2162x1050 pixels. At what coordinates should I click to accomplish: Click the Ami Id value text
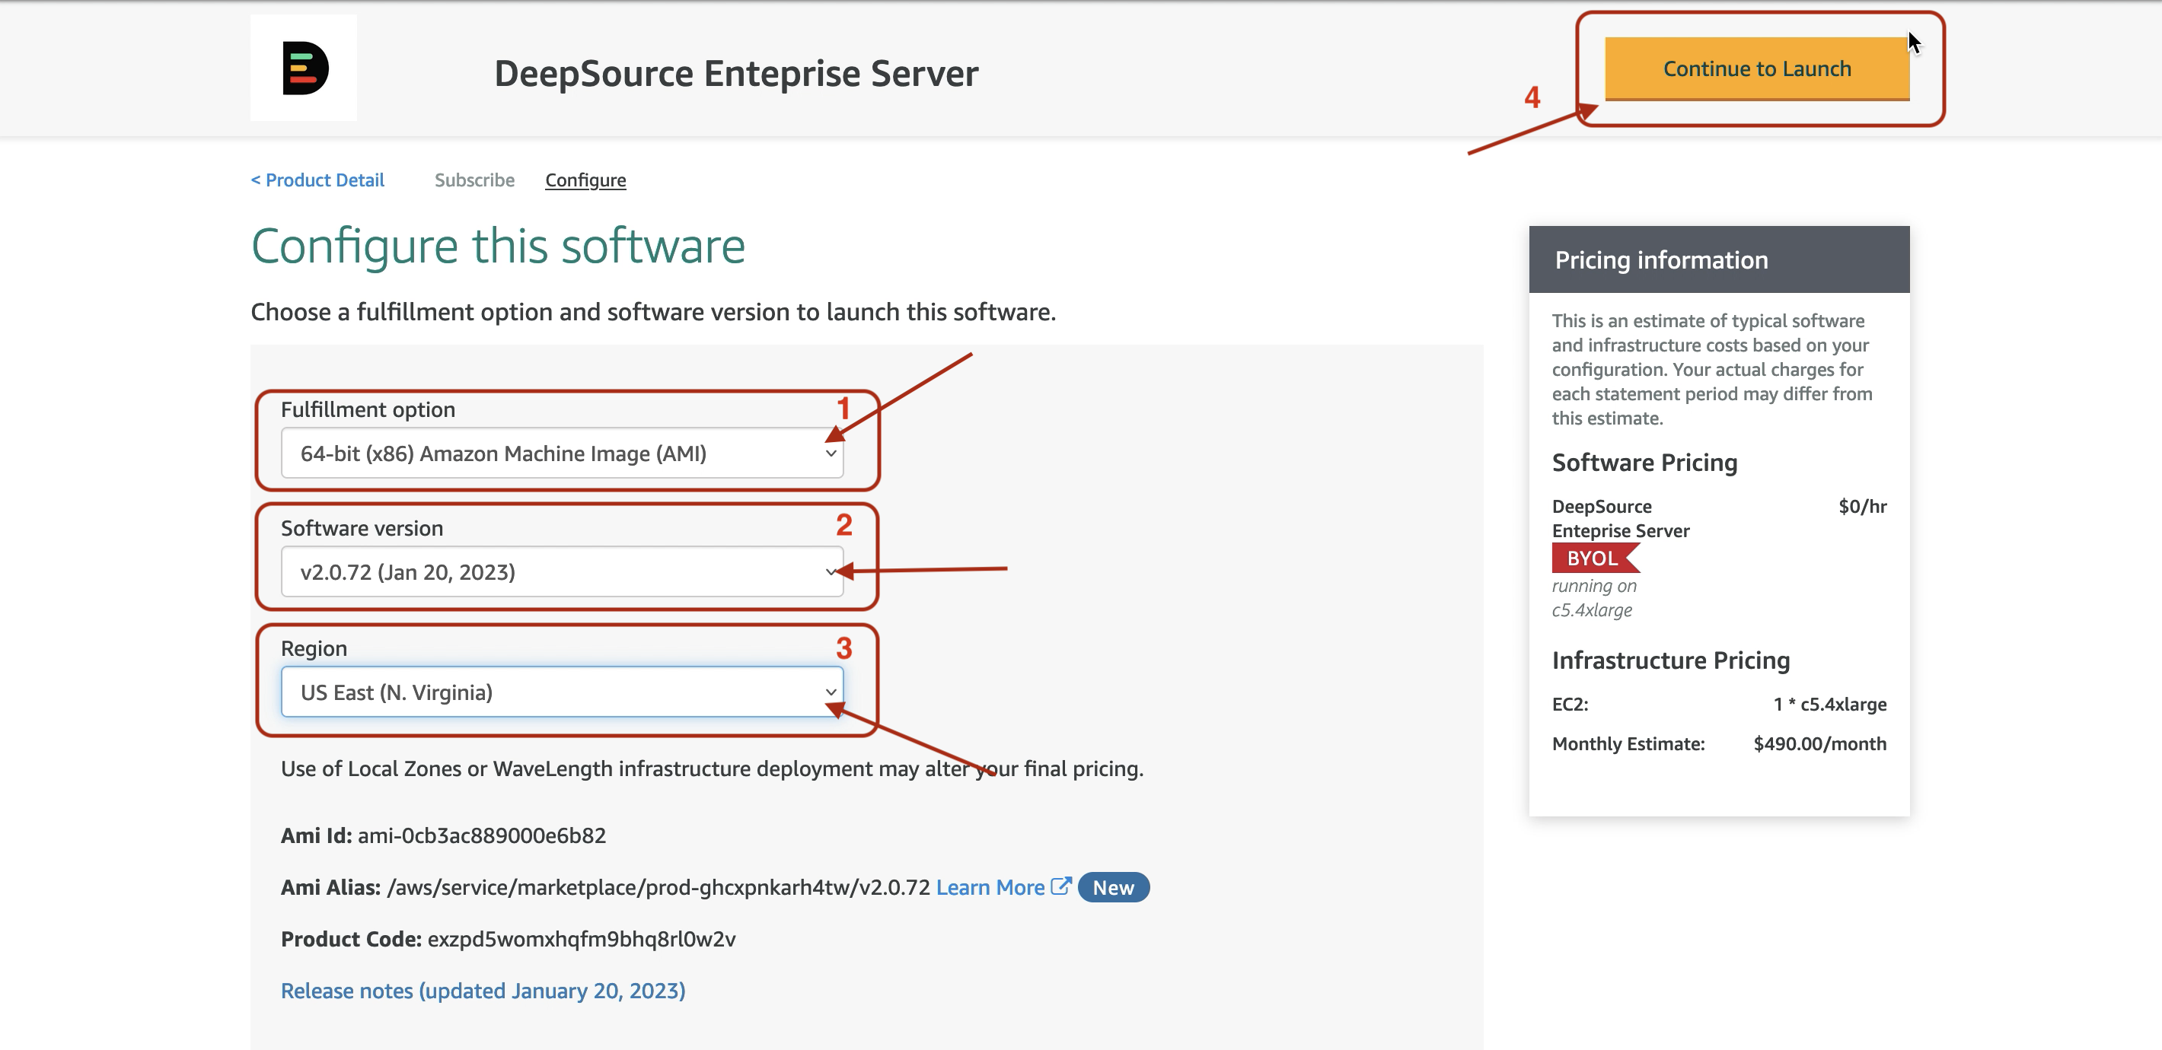(x=481, y=835)
